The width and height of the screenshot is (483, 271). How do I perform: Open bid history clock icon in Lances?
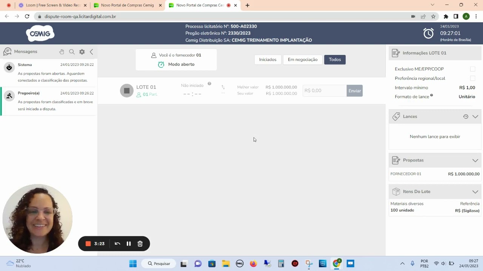tap(466, 117)
